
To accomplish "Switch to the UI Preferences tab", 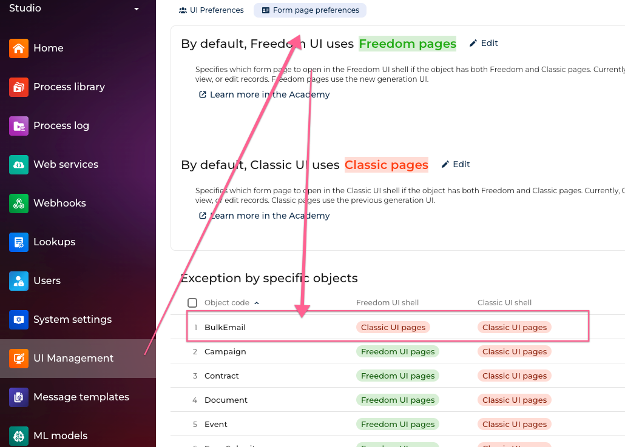I will [211, 10].
